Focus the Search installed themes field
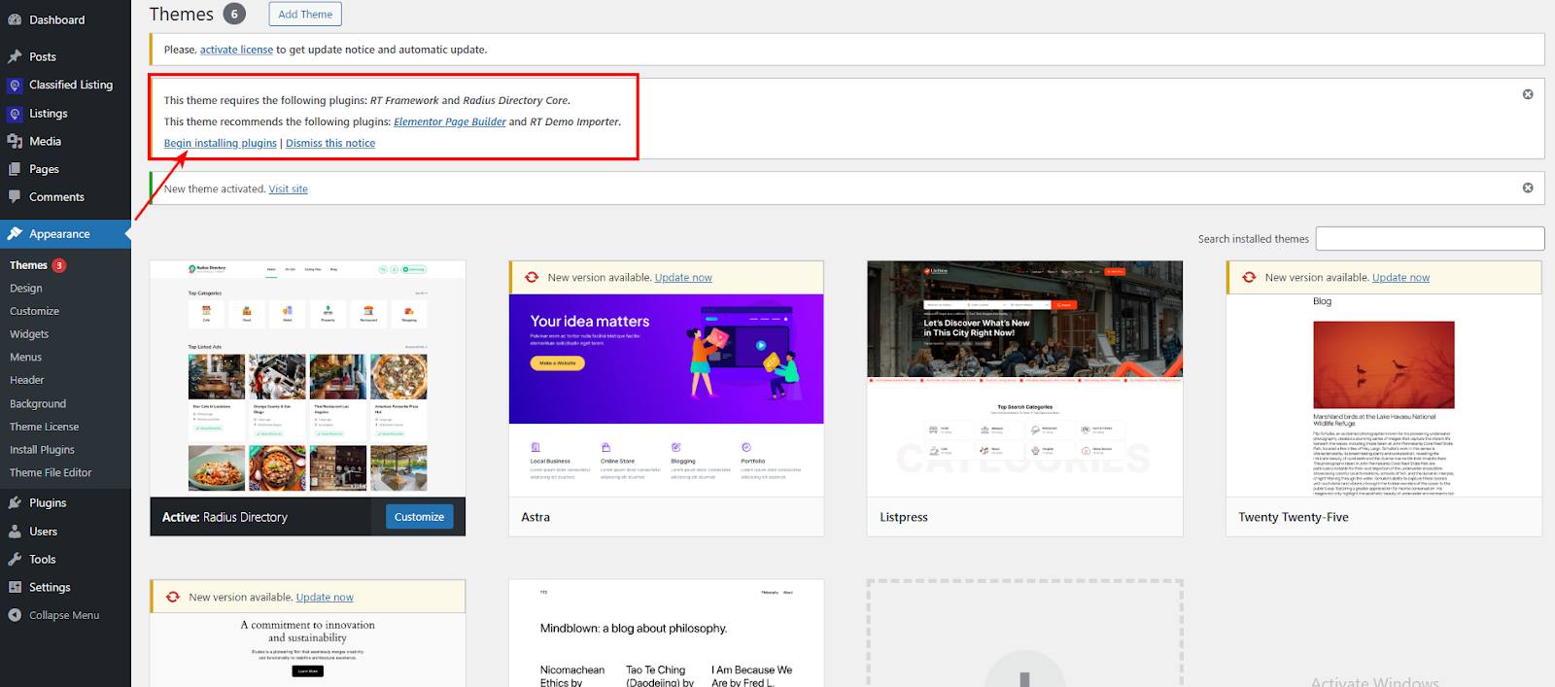The image size is (1555, 687). click(x=1430, y=239)
